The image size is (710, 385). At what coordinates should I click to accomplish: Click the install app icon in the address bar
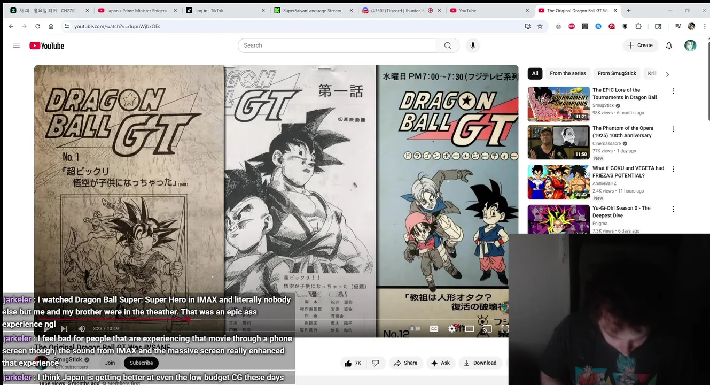point(528,26)
